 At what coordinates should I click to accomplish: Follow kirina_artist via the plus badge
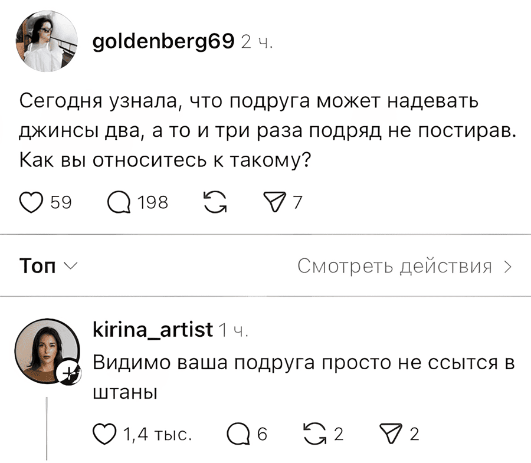pos(68,372)
